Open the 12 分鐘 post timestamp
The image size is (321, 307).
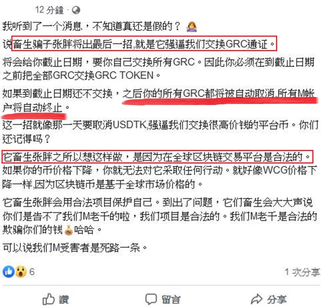click(49, 10)
